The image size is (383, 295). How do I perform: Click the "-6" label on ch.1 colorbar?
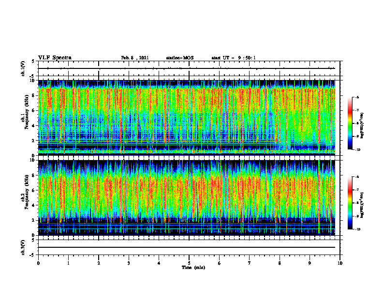pyautogui.click(x=357, y=97)
